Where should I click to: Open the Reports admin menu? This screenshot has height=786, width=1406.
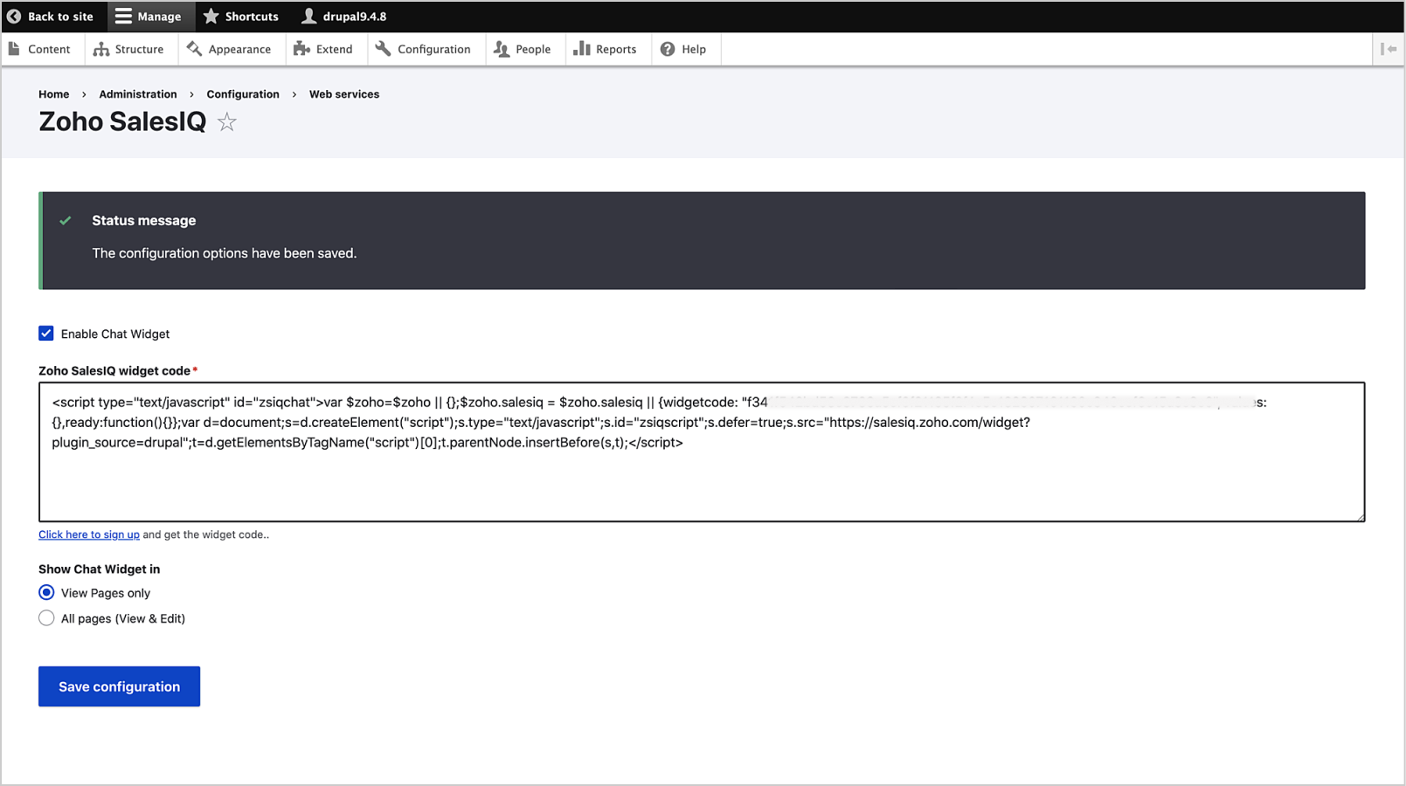click(605, 49)
